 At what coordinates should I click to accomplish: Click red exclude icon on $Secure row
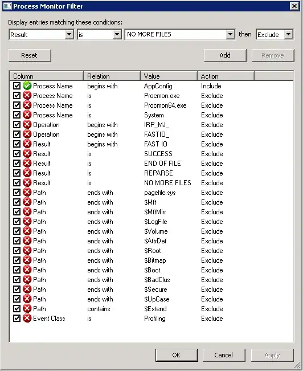click(27, 290)
